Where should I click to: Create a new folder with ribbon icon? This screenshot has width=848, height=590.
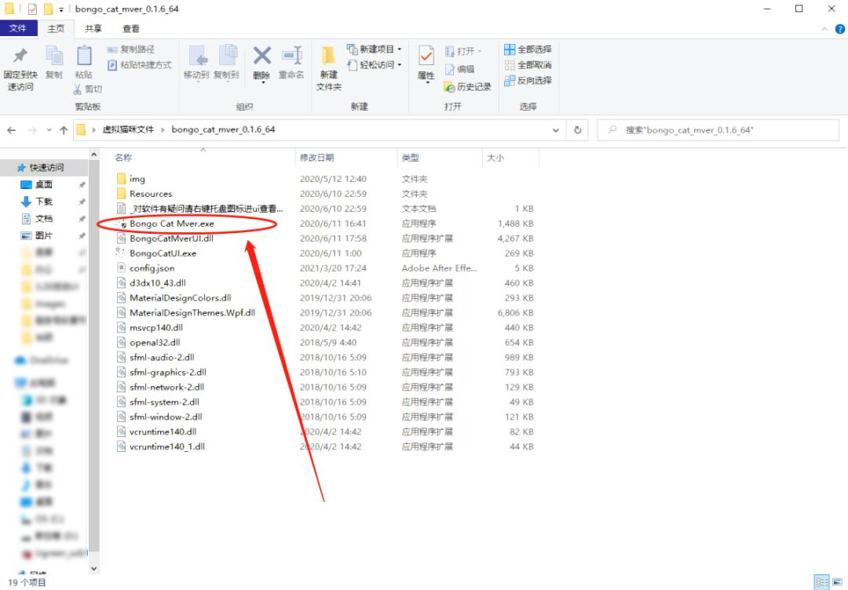coord(329,56)
